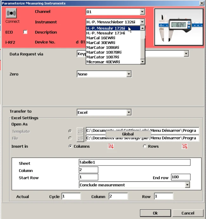The image size is (206, 219).
Task: Click the red Rows direction icon
Action: (184, 146)
